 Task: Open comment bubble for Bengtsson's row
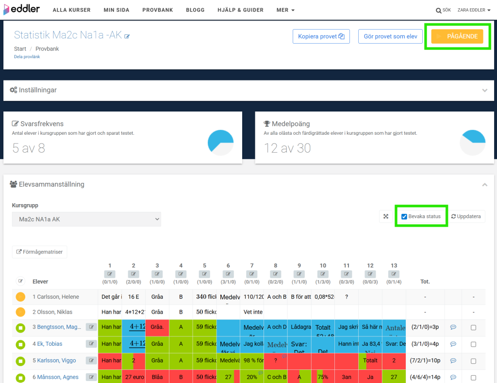pos(453,327)
